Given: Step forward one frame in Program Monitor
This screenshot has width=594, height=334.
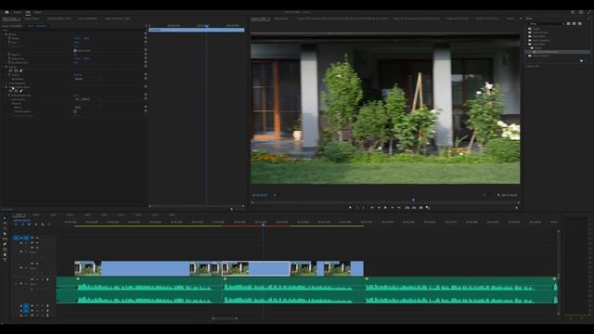Looking at the screenshot, I should click(x=392, y=208).
